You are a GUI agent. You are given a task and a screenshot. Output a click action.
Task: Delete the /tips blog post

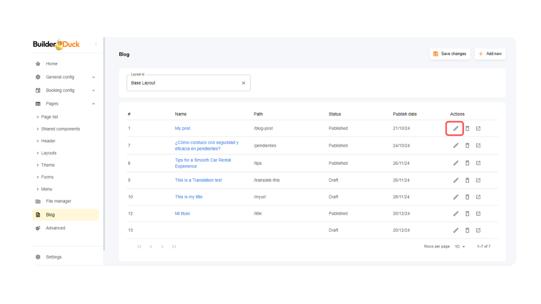(x=467, y=163)
